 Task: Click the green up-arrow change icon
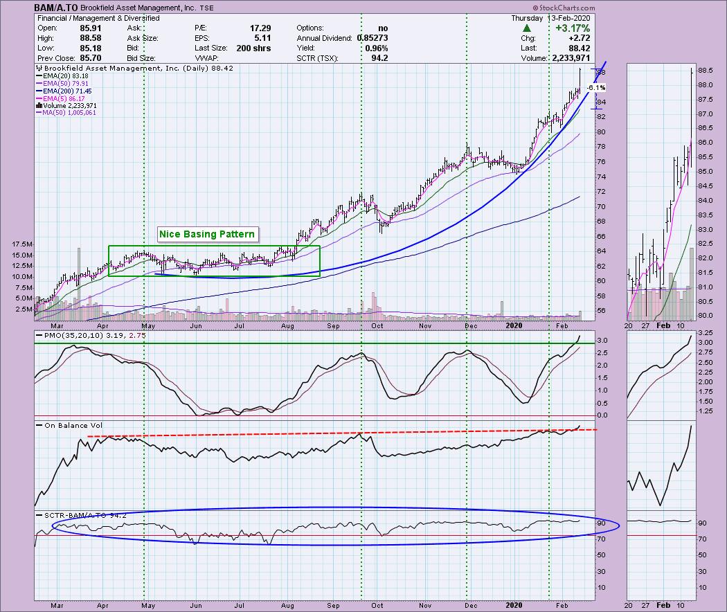tap(527, 28)
